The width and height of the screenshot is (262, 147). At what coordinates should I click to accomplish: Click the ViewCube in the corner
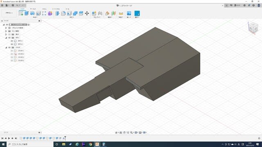253,28
